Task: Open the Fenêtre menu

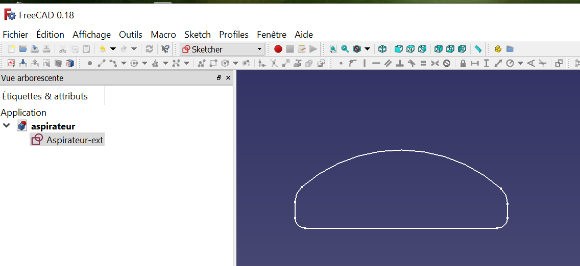Action: pos(272,35)
